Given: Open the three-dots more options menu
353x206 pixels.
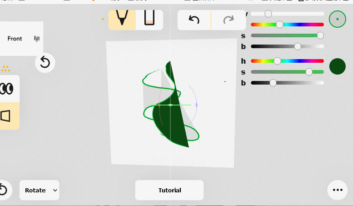Looking at the screenshot, I should click(338, 190).
